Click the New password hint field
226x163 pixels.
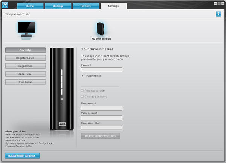point(102,128)
